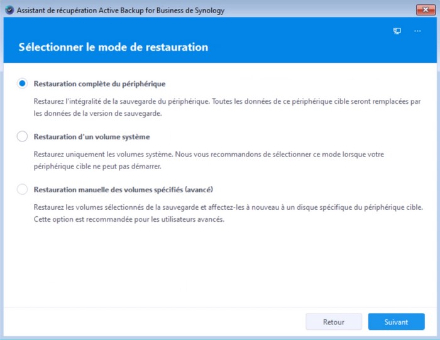Image resolution: width=440 pixels, height=340 pixels.
Task: Click description starting Restaurez l'intégralité de la sauvegarde
Action: click(x=227, y=107)
